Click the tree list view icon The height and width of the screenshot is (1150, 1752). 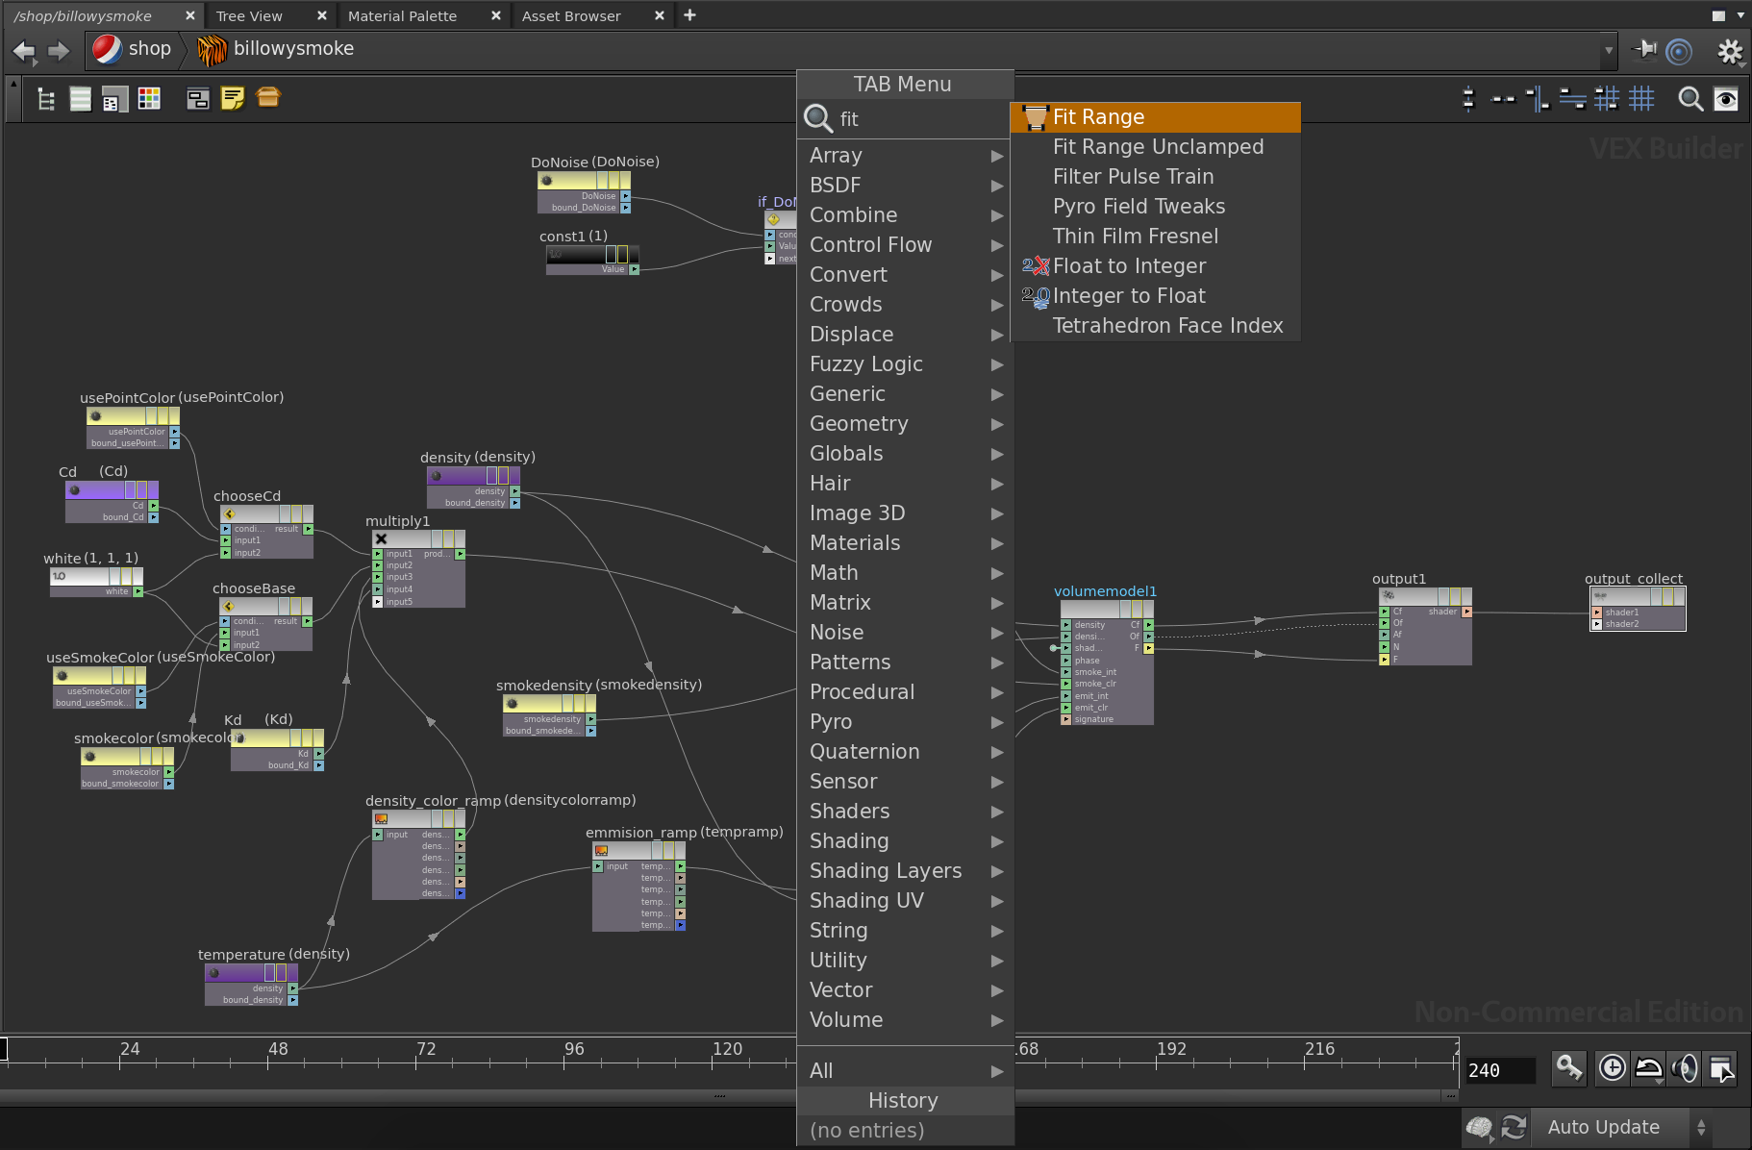pos(45,98)
